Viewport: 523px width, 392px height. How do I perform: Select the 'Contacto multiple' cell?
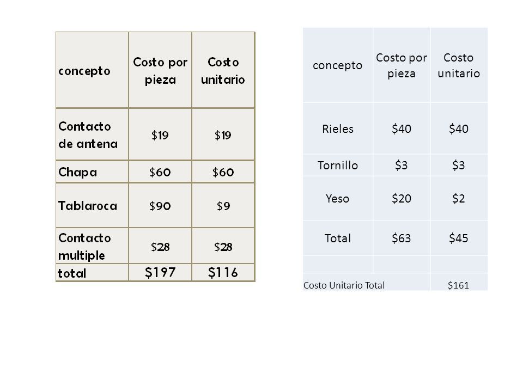(x=92, y=246)
